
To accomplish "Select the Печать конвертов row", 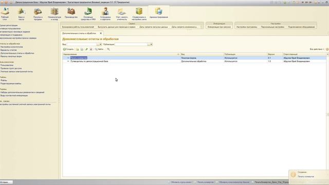I will point(194,58).
